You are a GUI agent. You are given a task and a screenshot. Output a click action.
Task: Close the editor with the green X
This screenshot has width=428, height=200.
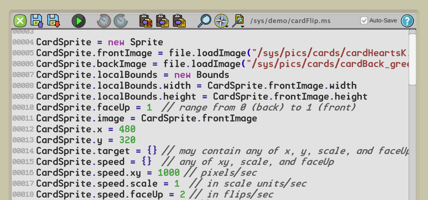pyautogui.click(x=20, y=21)
